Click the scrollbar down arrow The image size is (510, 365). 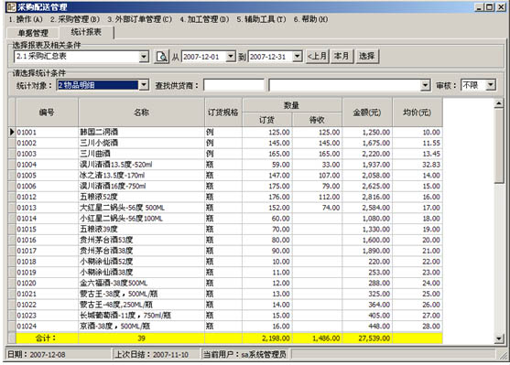[499, 338]
